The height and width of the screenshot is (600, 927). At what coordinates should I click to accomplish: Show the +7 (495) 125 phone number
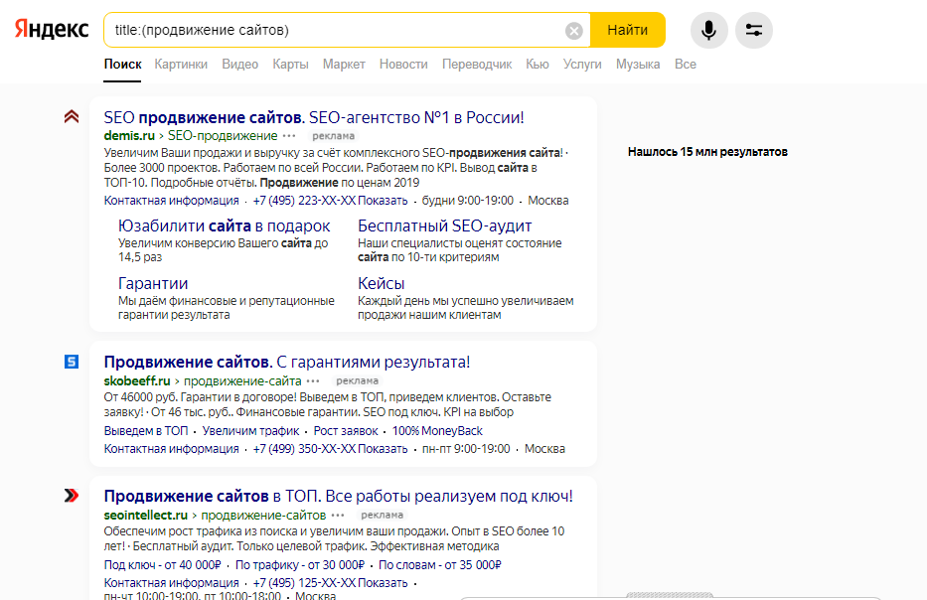330,583
